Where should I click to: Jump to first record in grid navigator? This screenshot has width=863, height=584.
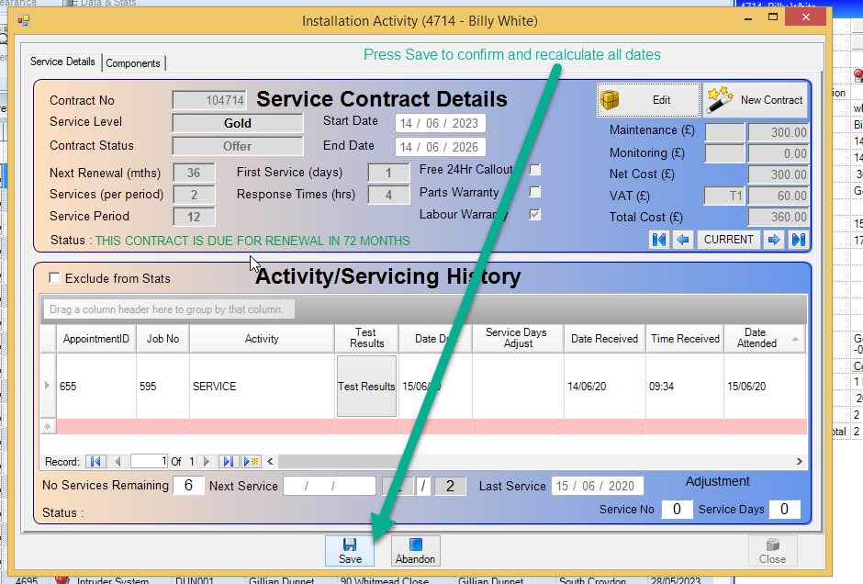pos(95,461)
